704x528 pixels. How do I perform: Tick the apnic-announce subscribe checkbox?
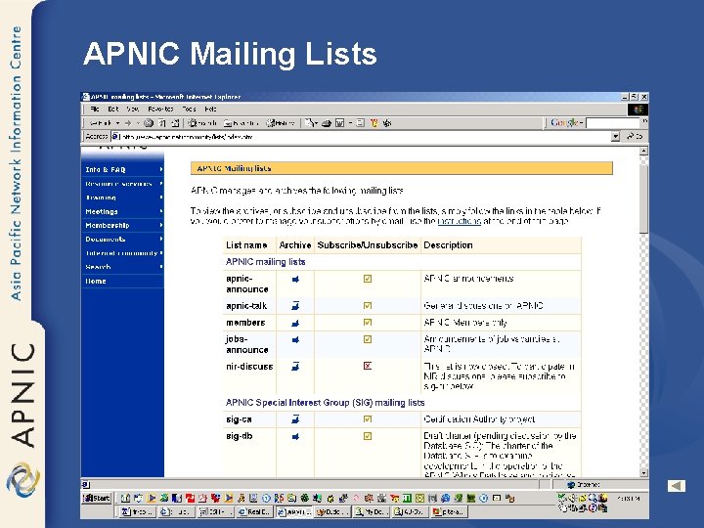click(x=368, y=279)
